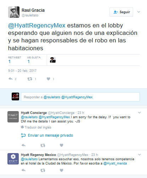The height and width of the screenshot is (178, 147).
Task: Open Enviar un mensaje privado link
Action: pos(50,135)
